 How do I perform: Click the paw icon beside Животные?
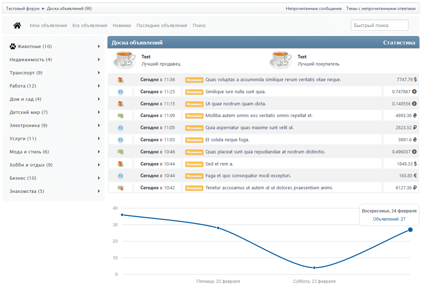click(13, 46)
